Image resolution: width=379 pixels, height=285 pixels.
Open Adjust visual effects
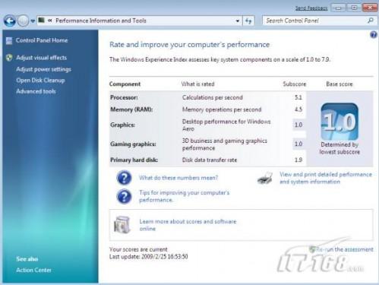pos(41,58)
